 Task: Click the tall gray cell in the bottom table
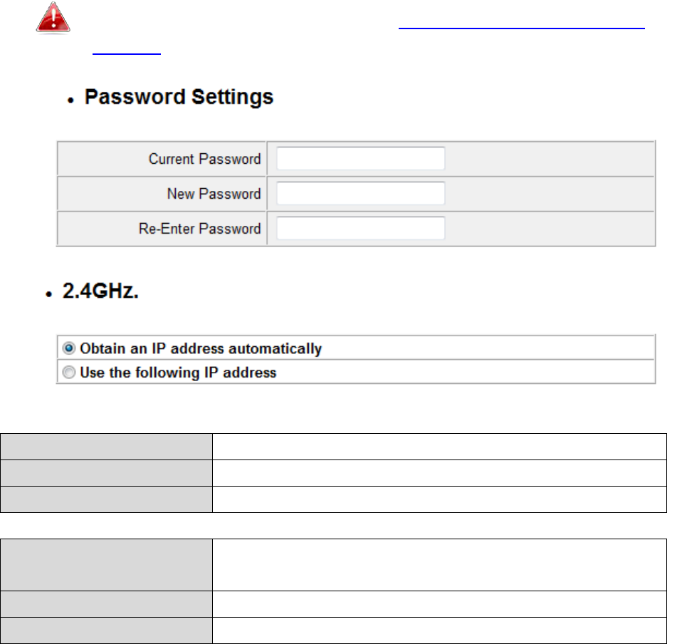pos(106,565)
